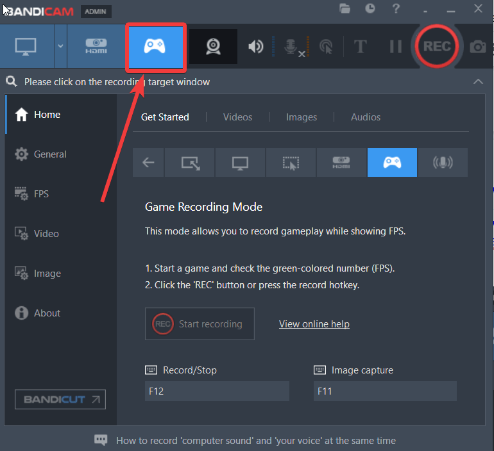The image size is (494, 451).
Task: Click the Record/Stop hotkey field F12
Action: click(x=217, y=391)
